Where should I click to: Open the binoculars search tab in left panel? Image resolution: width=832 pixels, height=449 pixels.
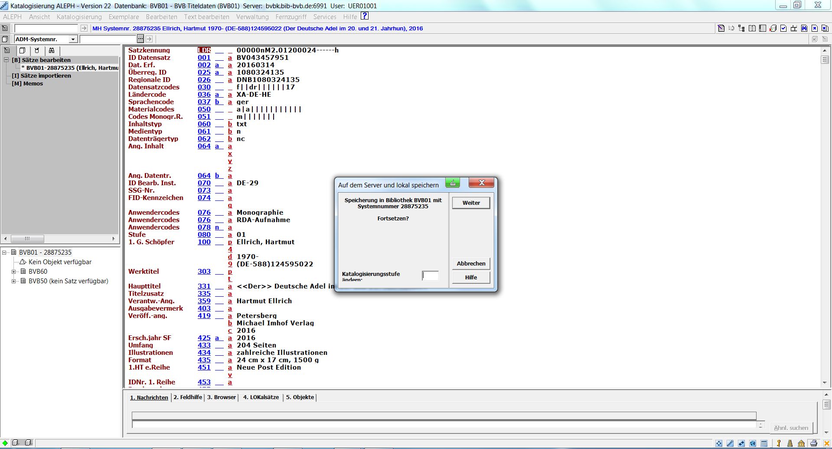tap(52, 50)
